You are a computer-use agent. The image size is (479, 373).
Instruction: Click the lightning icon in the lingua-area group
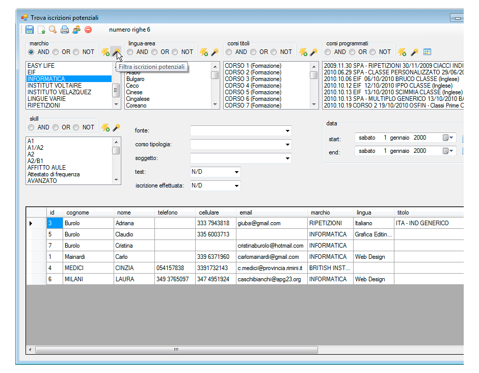[204, 52]
